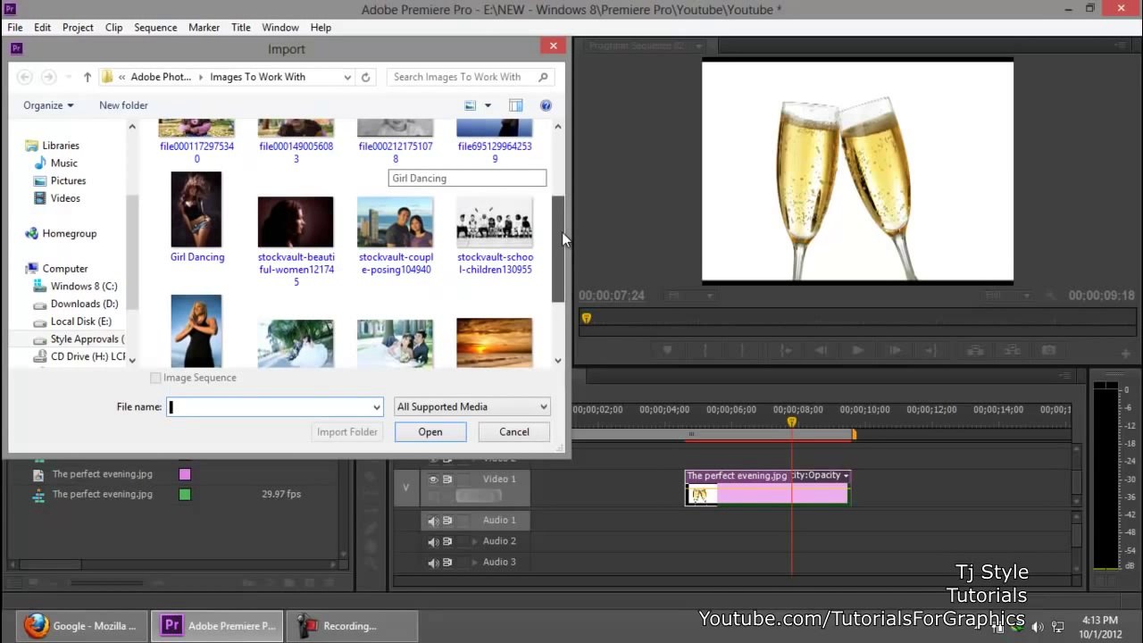Refresh the Images To Work With folder
Viewport: 1143px width, 643px height.
tap(365, 77)
